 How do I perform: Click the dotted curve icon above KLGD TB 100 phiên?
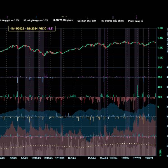(64, 17)
